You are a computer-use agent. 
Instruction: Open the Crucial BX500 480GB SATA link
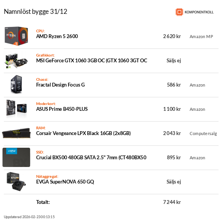pyautogui.click(x=91, y=158)
